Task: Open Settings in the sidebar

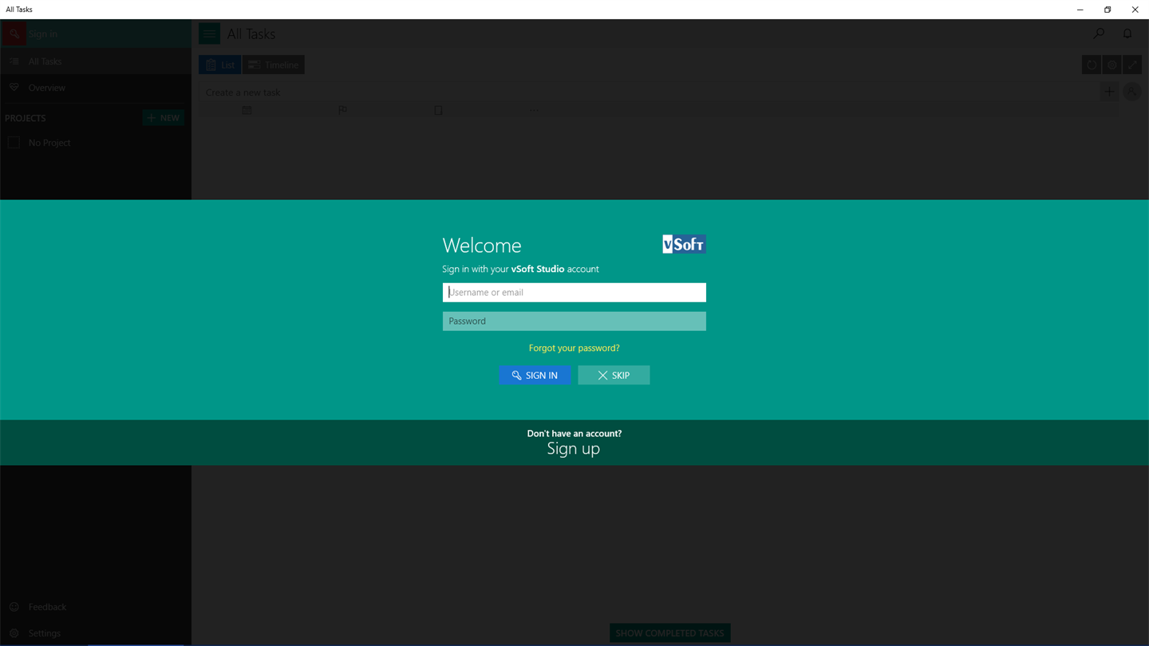Action: click(96, 633)
